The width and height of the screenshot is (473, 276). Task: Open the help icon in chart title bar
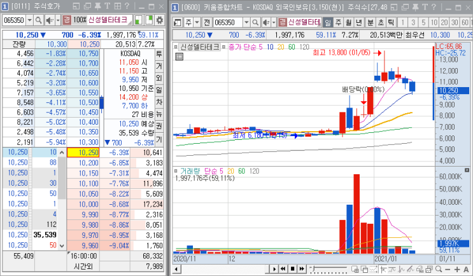click(434, 7)
